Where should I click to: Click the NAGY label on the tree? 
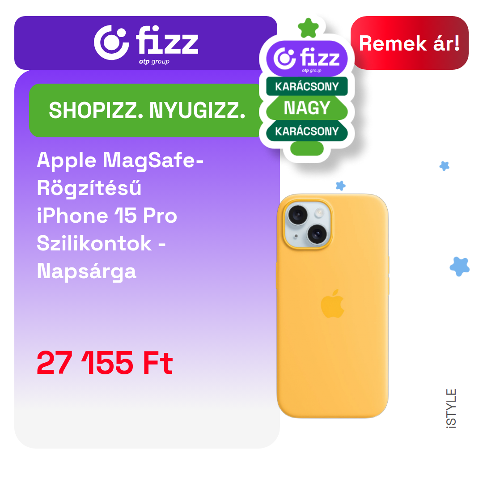click(307, 108)
